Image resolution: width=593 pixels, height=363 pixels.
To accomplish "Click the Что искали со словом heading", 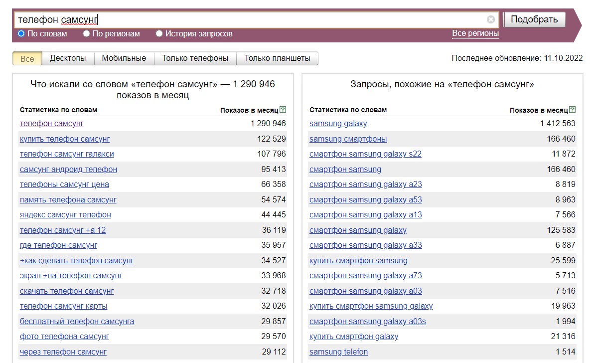I will tap(153, 89).
